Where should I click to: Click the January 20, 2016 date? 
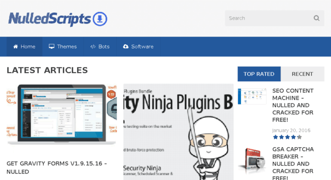(x=291, y=131)
